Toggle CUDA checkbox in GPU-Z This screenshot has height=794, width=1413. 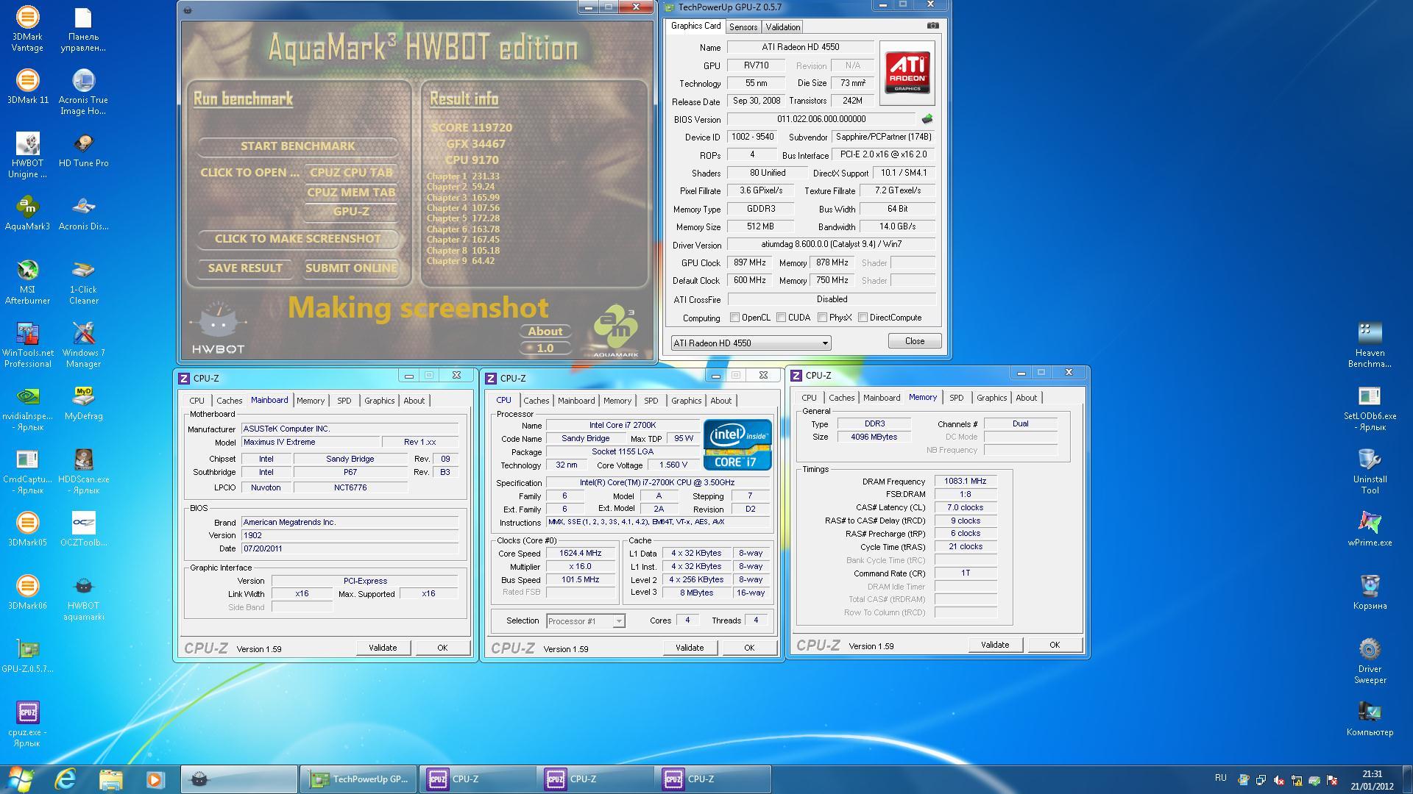781,318
